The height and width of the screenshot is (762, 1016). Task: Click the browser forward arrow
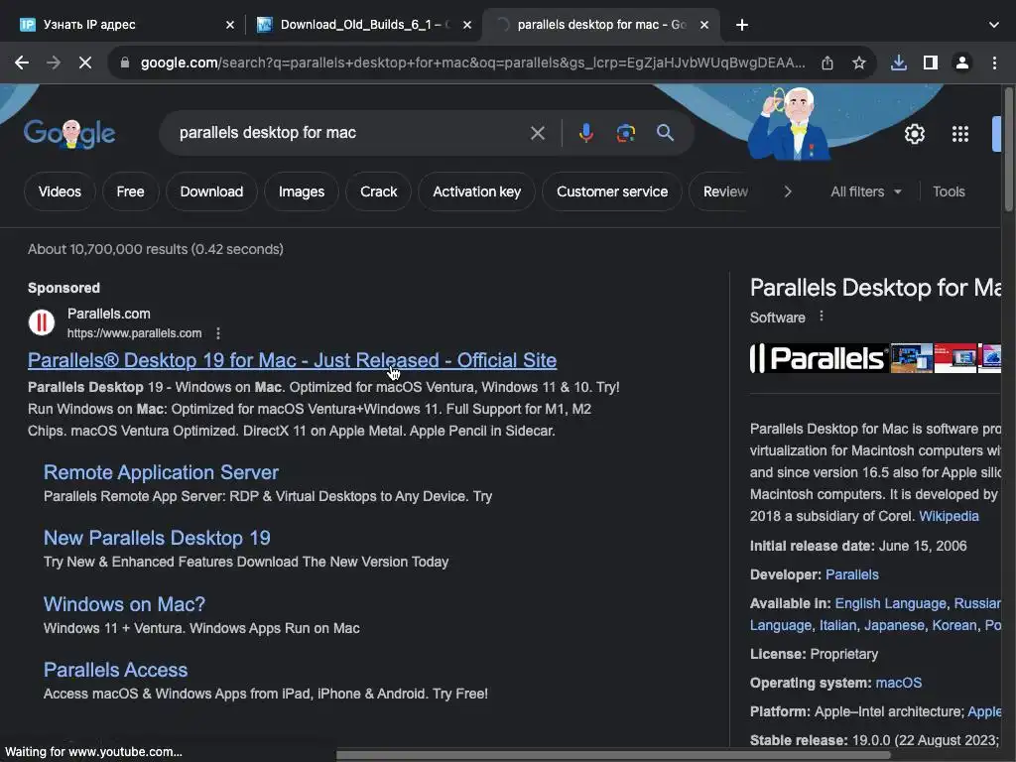tap(54, 63)
